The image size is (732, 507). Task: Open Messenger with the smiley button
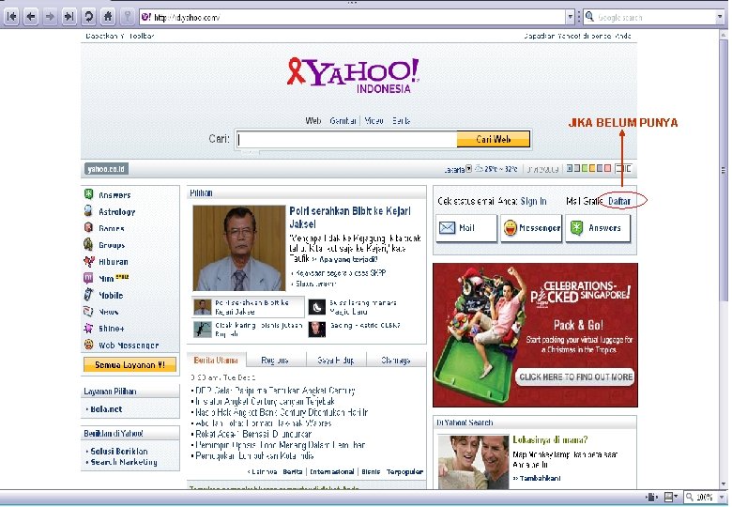(x=531, y=228)
